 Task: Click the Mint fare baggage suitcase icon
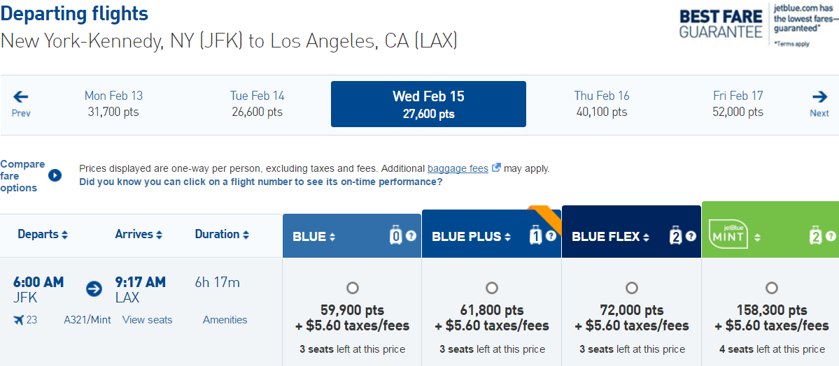click(815, 235)
